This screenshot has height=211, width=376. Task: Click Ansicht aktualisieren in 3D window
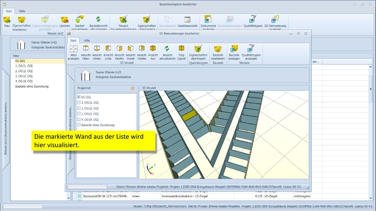[167, 53]
